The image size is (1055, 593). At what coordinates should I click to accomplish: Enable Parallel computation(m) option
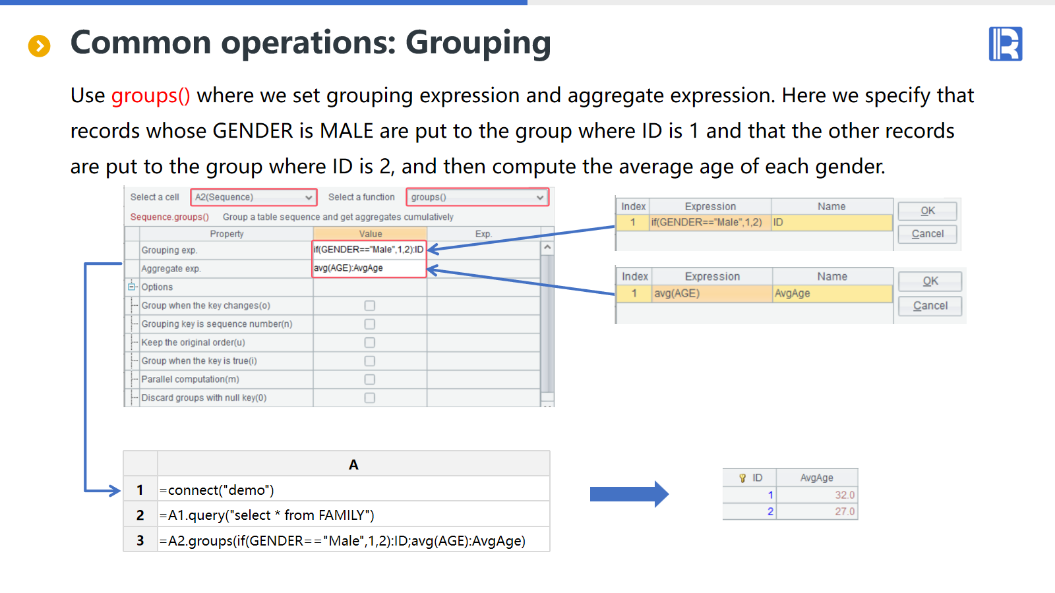click(370, 380)
